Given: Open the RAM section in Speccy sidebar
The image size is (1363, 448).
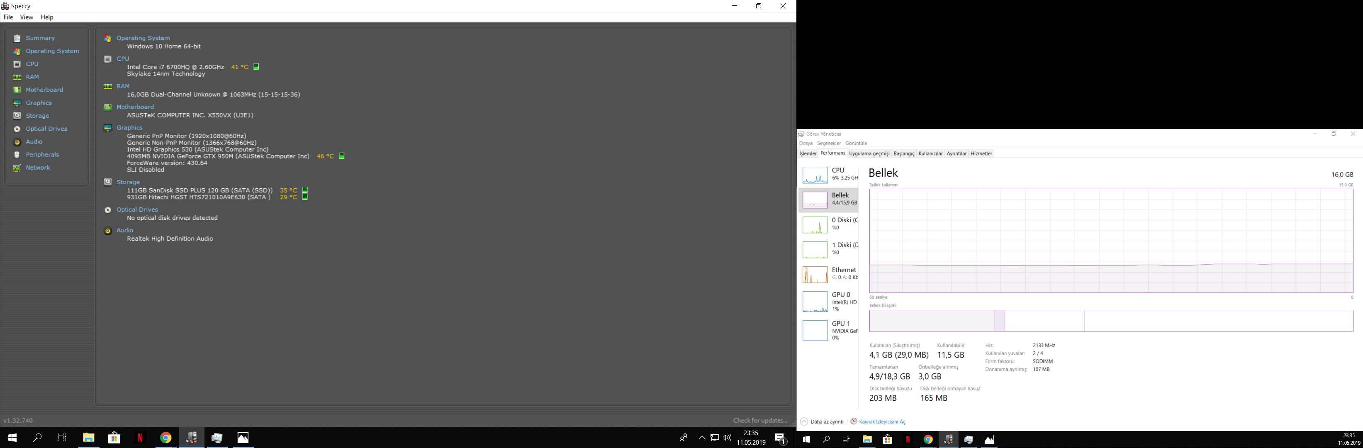Looking at the screenshot, I should pyautogui.click(x=32, y=77).
